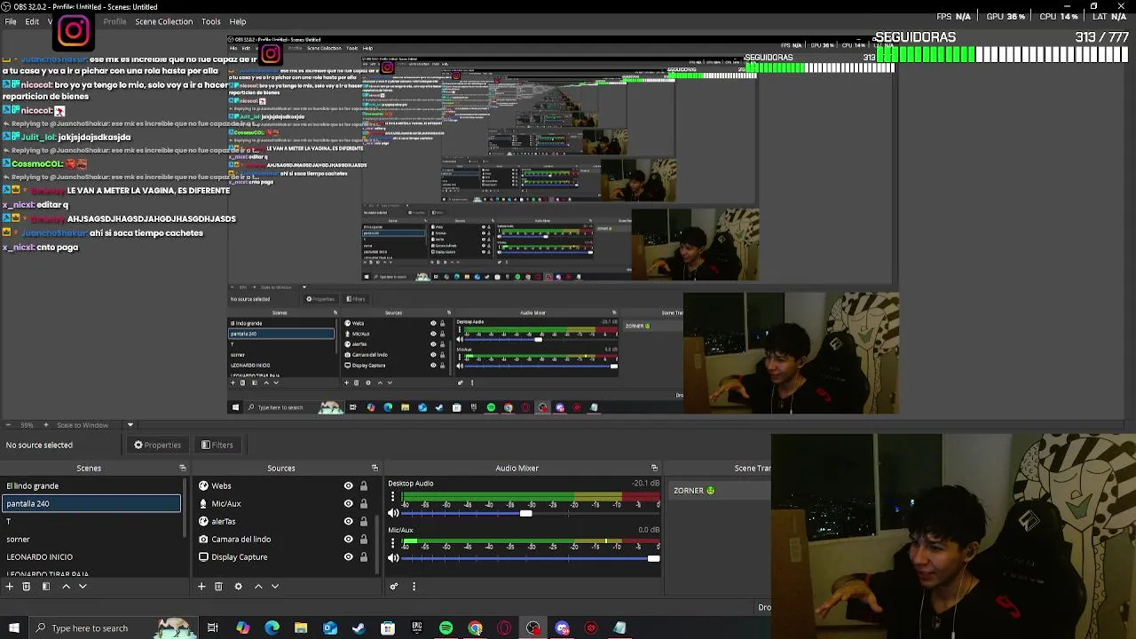1136x639 pixels.
Task: Select scene sorner
Action: pyautogui.click(x=91, y=540)
